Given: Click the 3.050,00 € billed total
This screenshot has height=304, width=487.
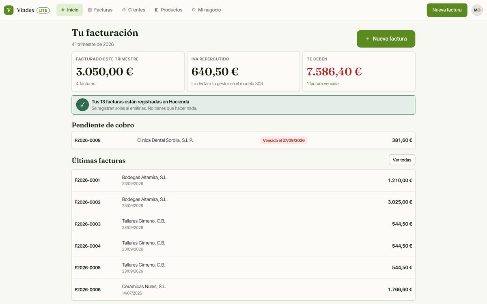Looking at the screenshot, I should (x=105, y=72).
